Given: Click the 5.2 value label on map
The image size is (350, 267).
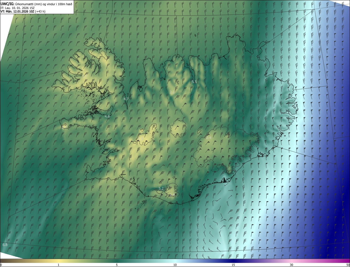Looking at the screenshot, I should pyautogui.click(x=161, y=189).
